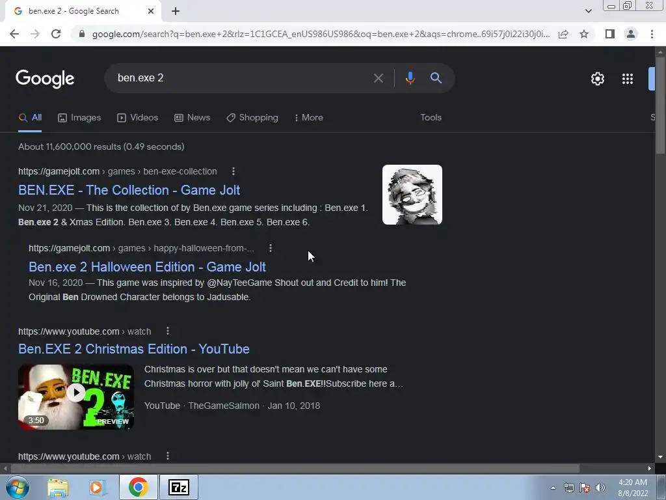Viewport: 666px width, 500px height.
Task: Open options for Christmas Edition YouTube result
Action: click(x=168, y=331)
